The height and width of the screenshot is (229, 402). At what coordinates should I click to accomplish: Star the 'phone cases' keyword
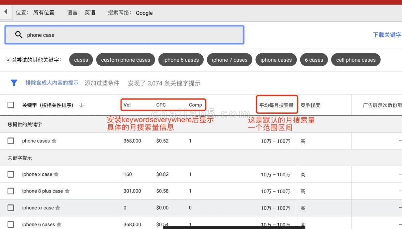coord(54,141)
